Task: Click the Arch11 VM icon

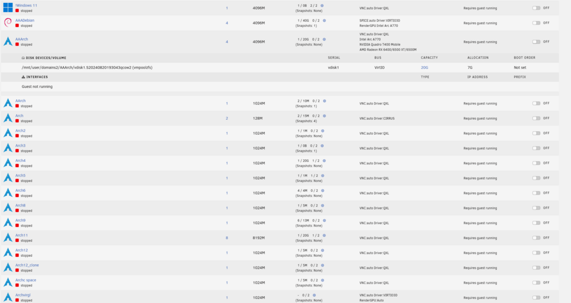Action: coord(8,237)
